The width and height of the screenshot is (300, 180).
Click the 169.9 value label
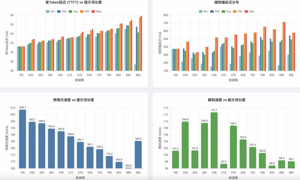[x=119, y=160]
